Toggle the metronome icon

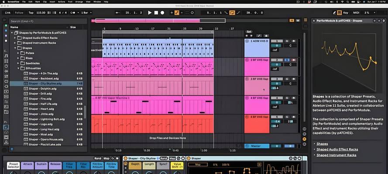click(73, 13)
